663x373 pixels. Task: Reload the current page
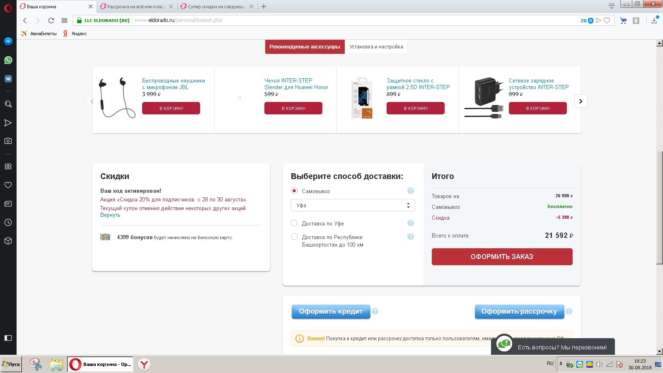coord(51,20)
